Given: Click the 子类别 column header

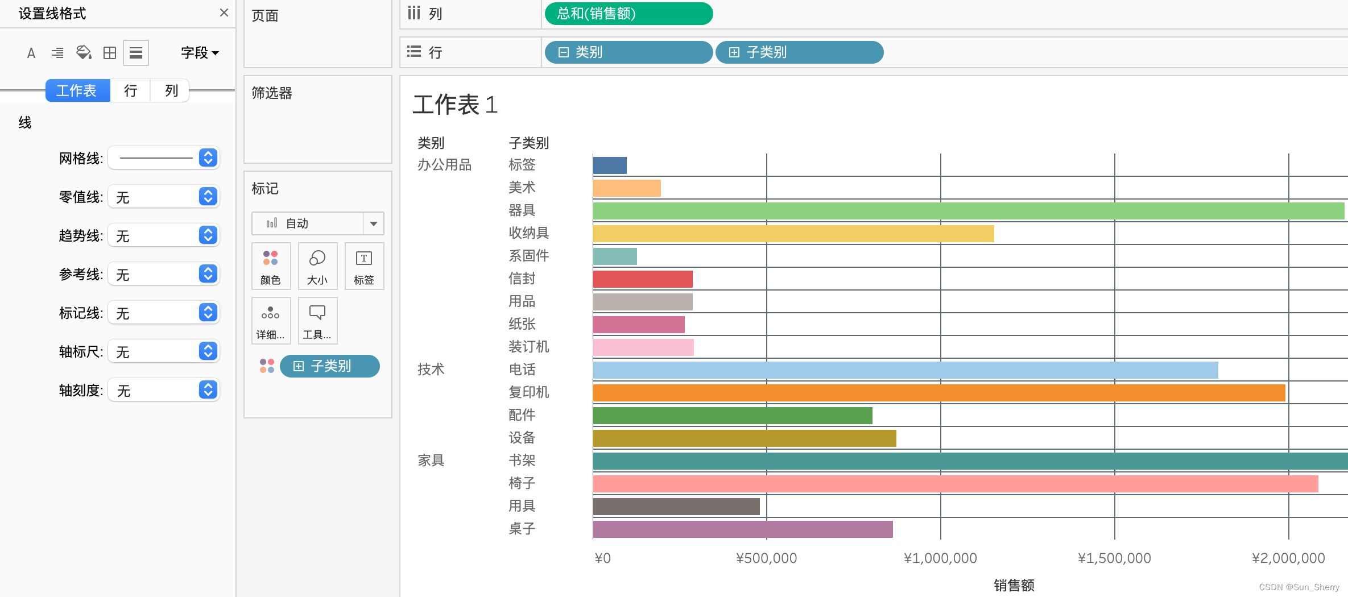Looking at the screenshot, I should coord(529,143).
